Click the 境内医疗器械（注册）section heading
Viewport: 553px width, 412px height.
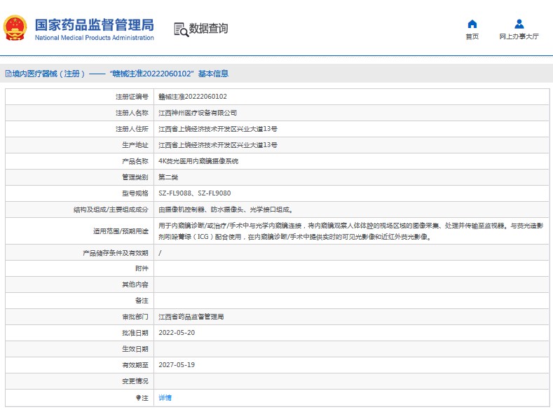(x=49, y=74)
